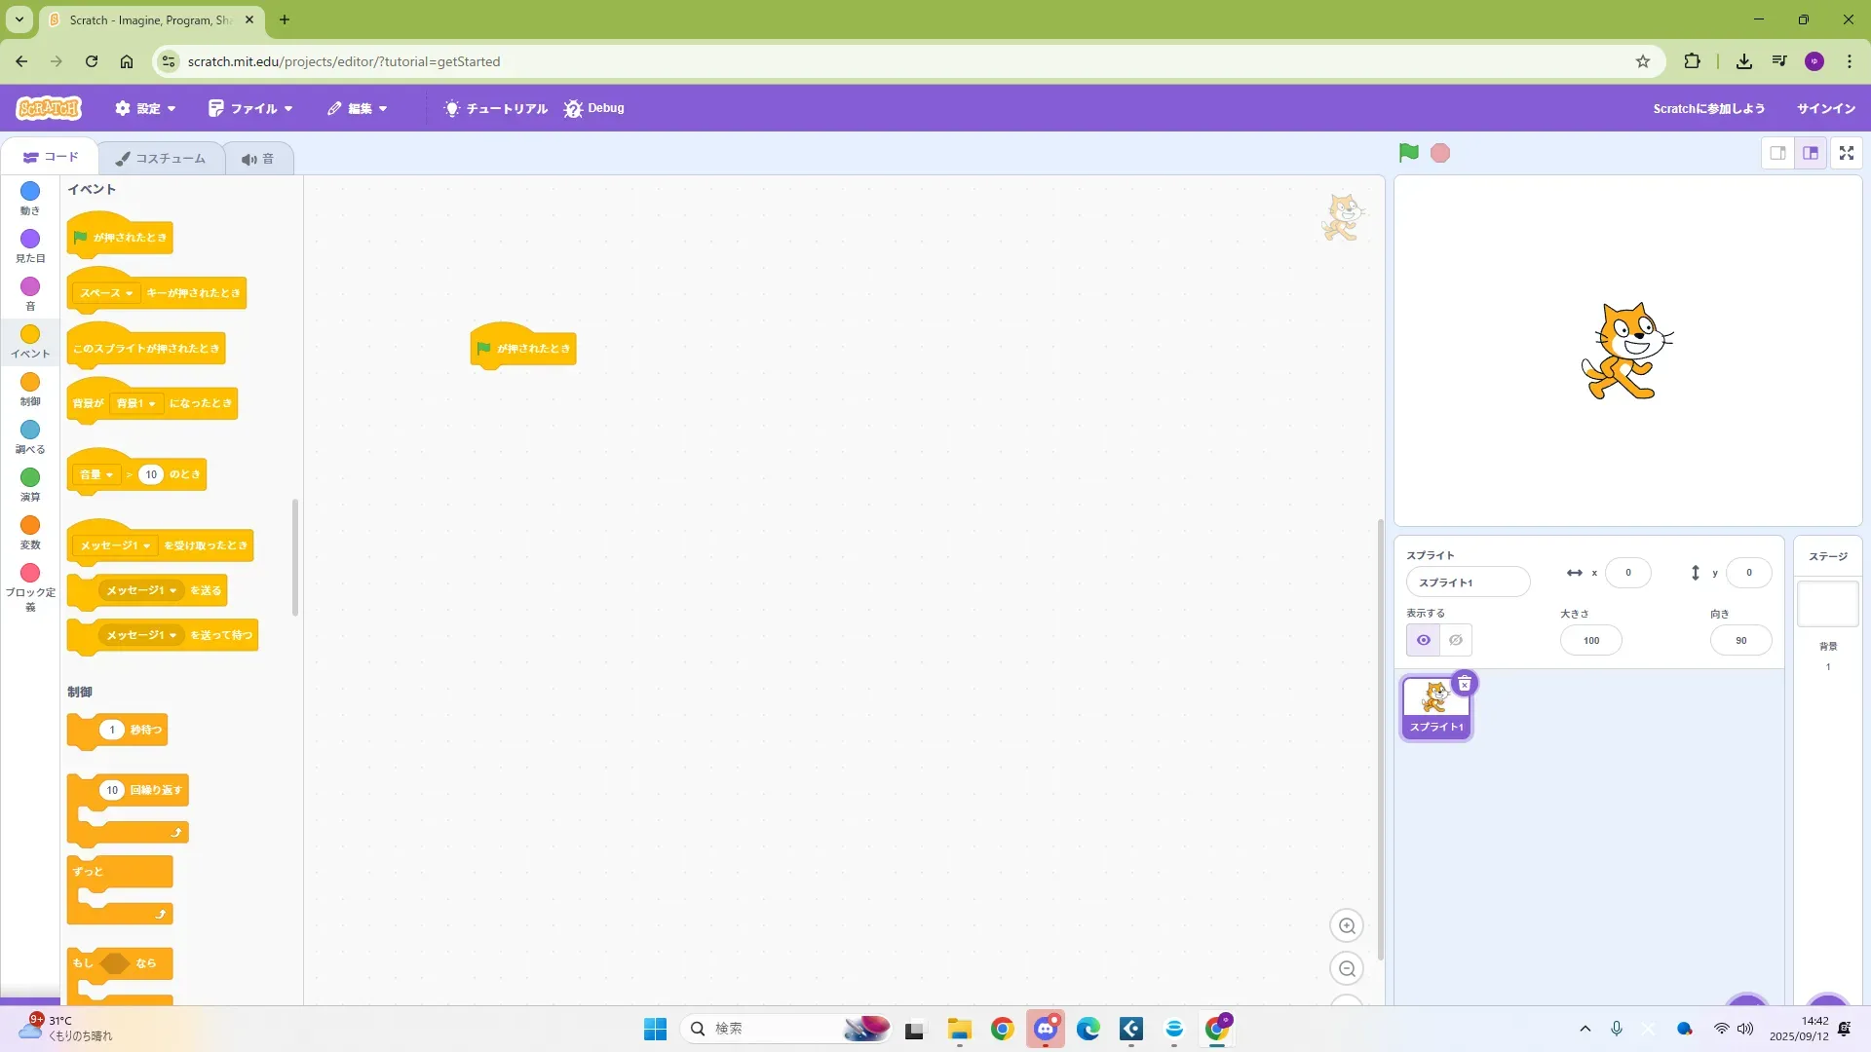Zoom in the code workspace
This screenshot has height=1052, width=1871.
click(x=1347, y=926)
